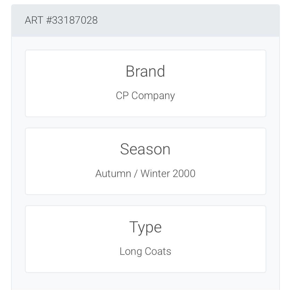Open the CP Company brand value
The width and height of the screenshot is (291, 290).
[x=145, y=96]
